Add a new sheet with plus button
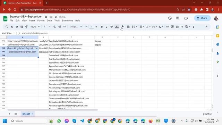The height and width of the screenshot is (125, 222). point(9,114)
